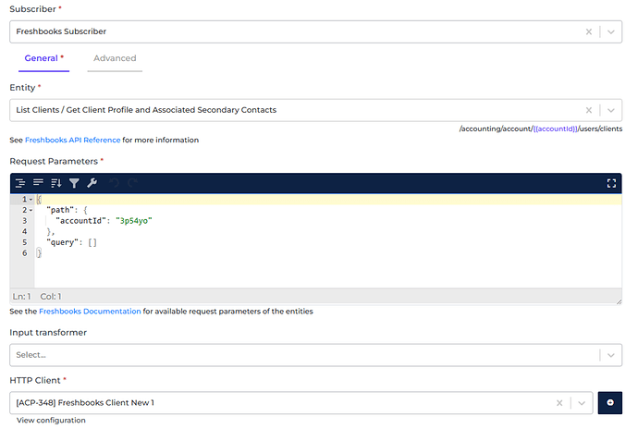The image size is (638, 429).
Task: Click the "accountId" key on line 3
Action: pos(80,221)
